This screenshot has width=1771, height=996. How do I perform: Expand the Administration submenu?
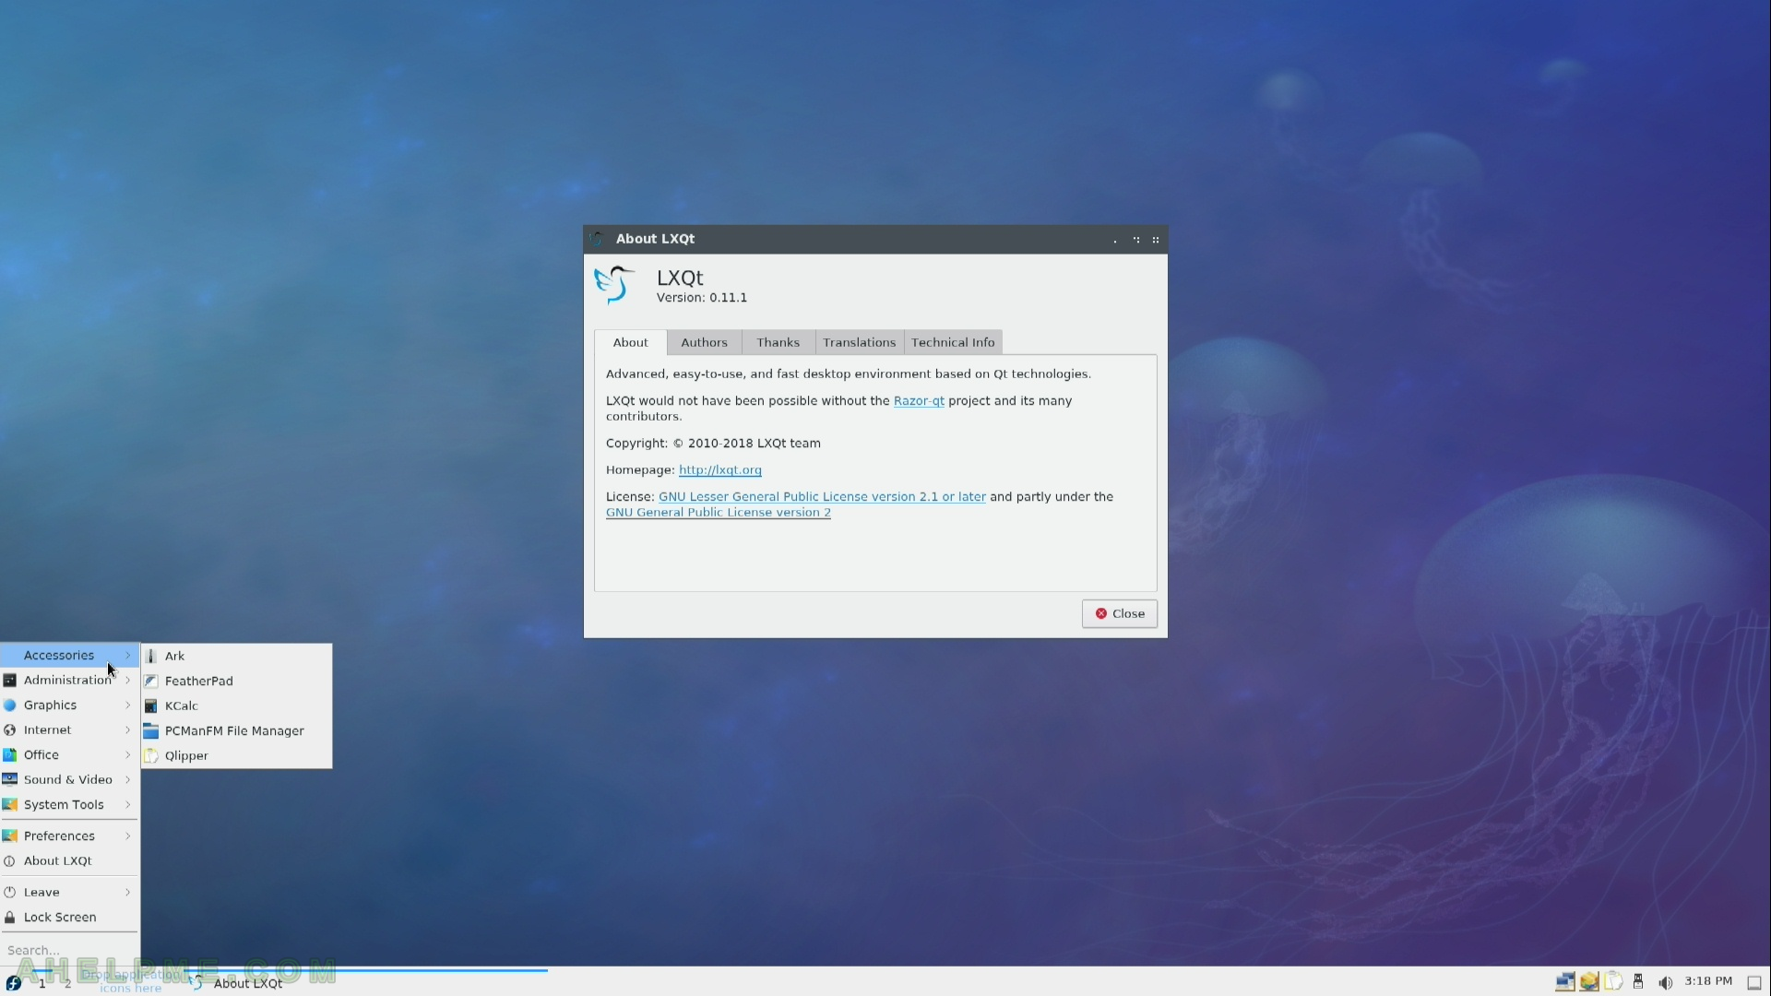coord(69,680)
